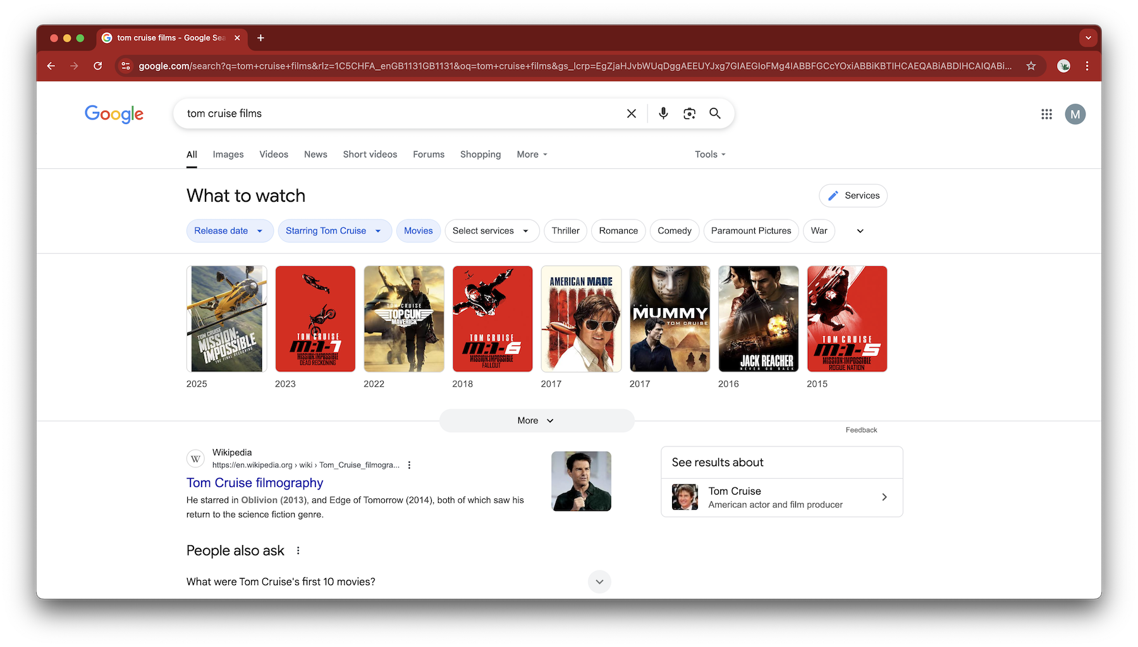The image size is (1138, 647).
Task: Switch to the Videos tab
Action: tap(274, 154)
